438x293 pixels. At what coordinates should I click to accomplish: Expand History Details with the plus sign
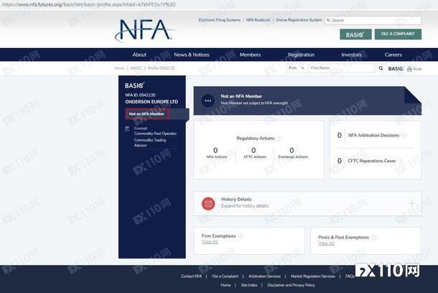coord(412,203)
